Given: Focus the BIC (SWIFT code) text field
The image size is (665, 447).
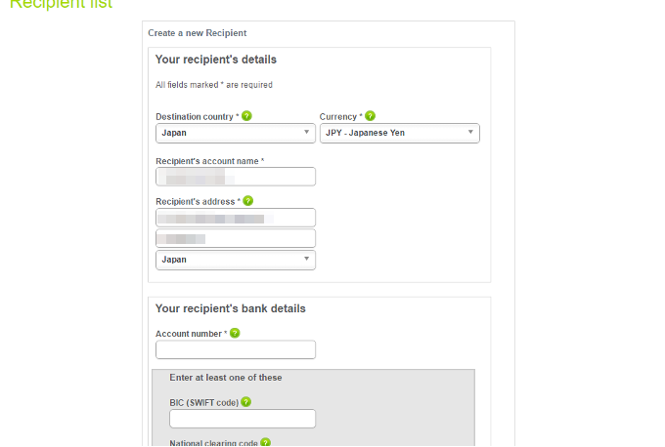Looking at the screenshot, I should coord(242,419).
